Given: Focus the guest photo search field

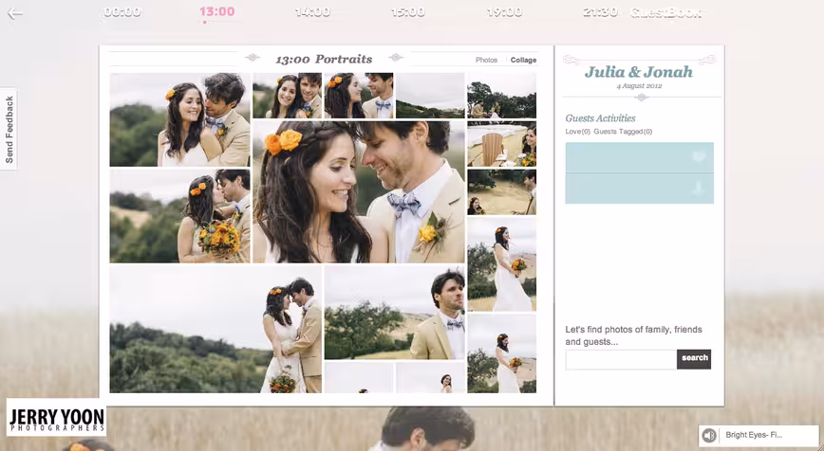Looking at the screenshot, I should (621, 359).
